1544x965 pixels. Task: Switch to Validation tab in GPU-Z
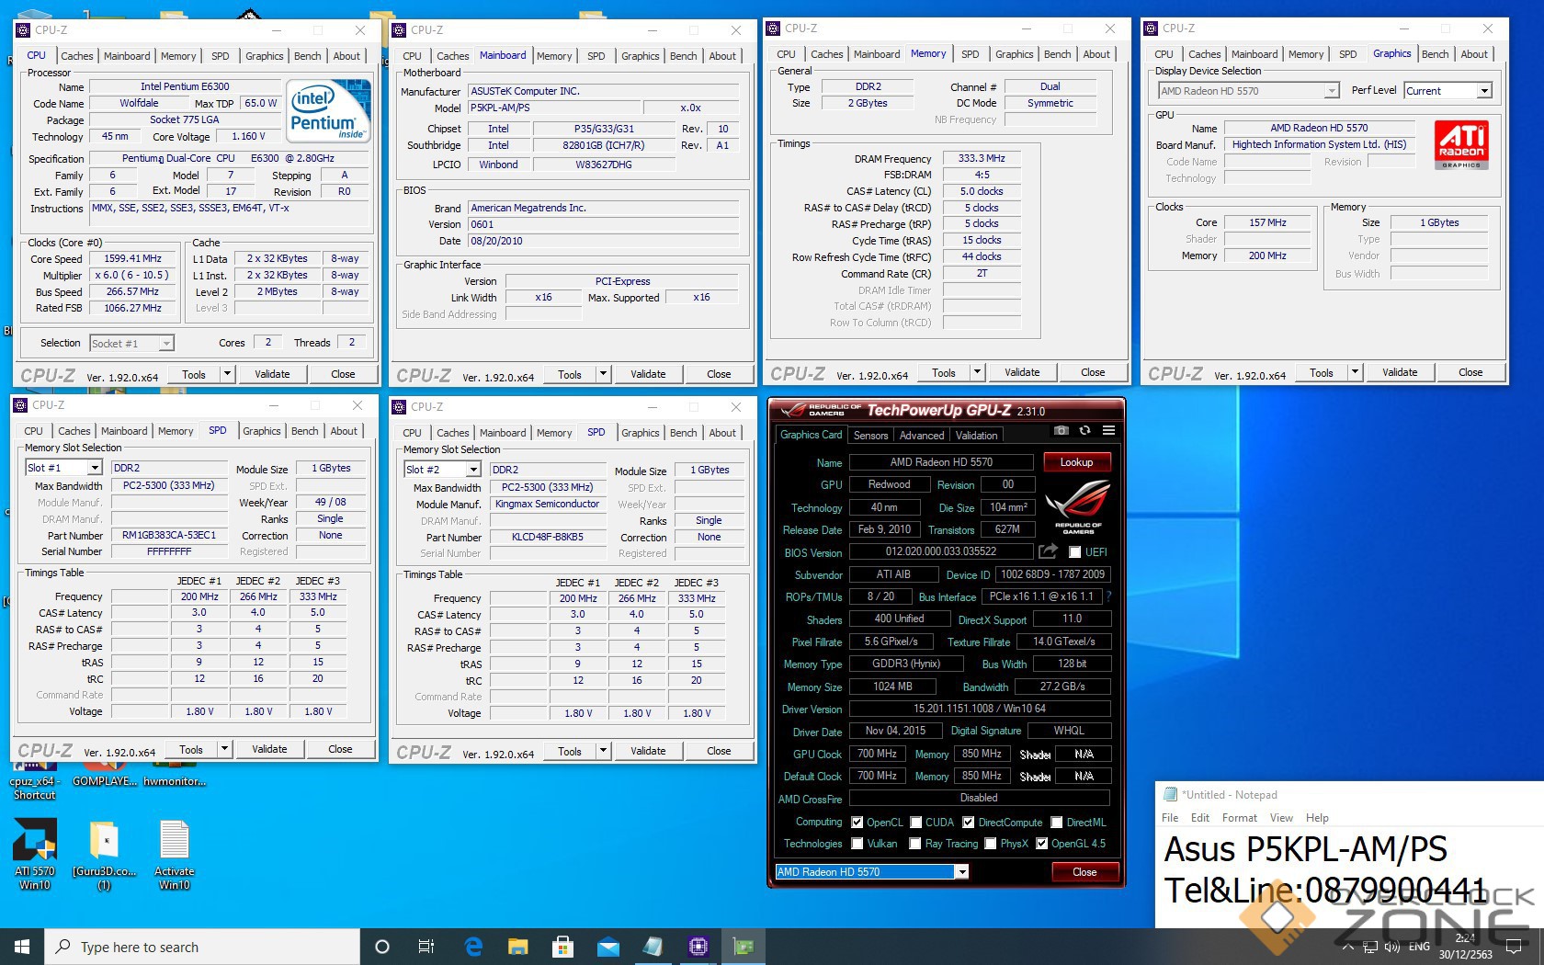point(976,436)
